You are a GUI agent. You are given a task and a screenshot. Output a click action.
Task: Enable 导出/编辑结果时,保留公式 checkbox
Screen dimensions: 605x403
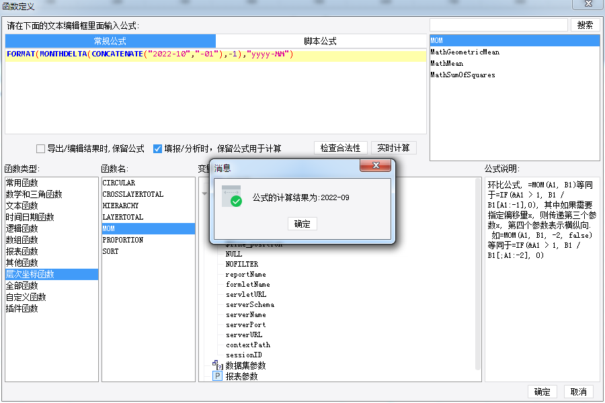[x=40, y=148]
